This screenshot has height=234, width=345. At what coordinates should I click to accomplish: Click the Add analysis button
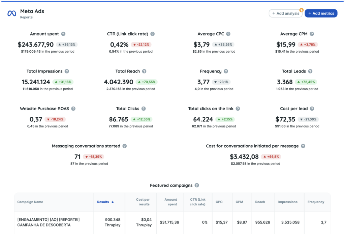285,13
